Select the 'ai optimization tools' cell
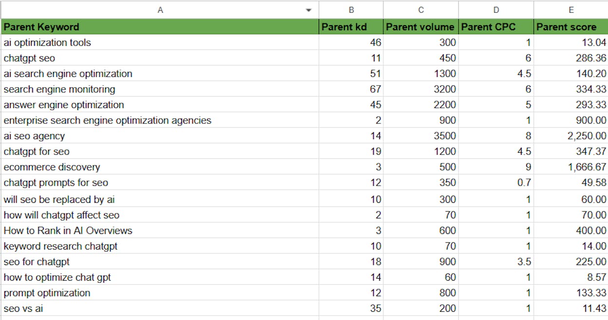Viewport: 608px width, 320px height. click(x=160, y=42)
